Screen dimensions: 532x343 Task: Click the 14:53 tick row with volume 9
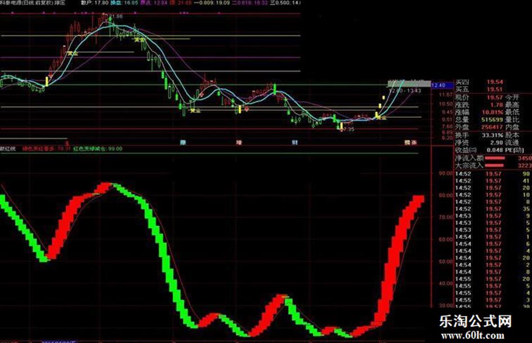(493, 216)
